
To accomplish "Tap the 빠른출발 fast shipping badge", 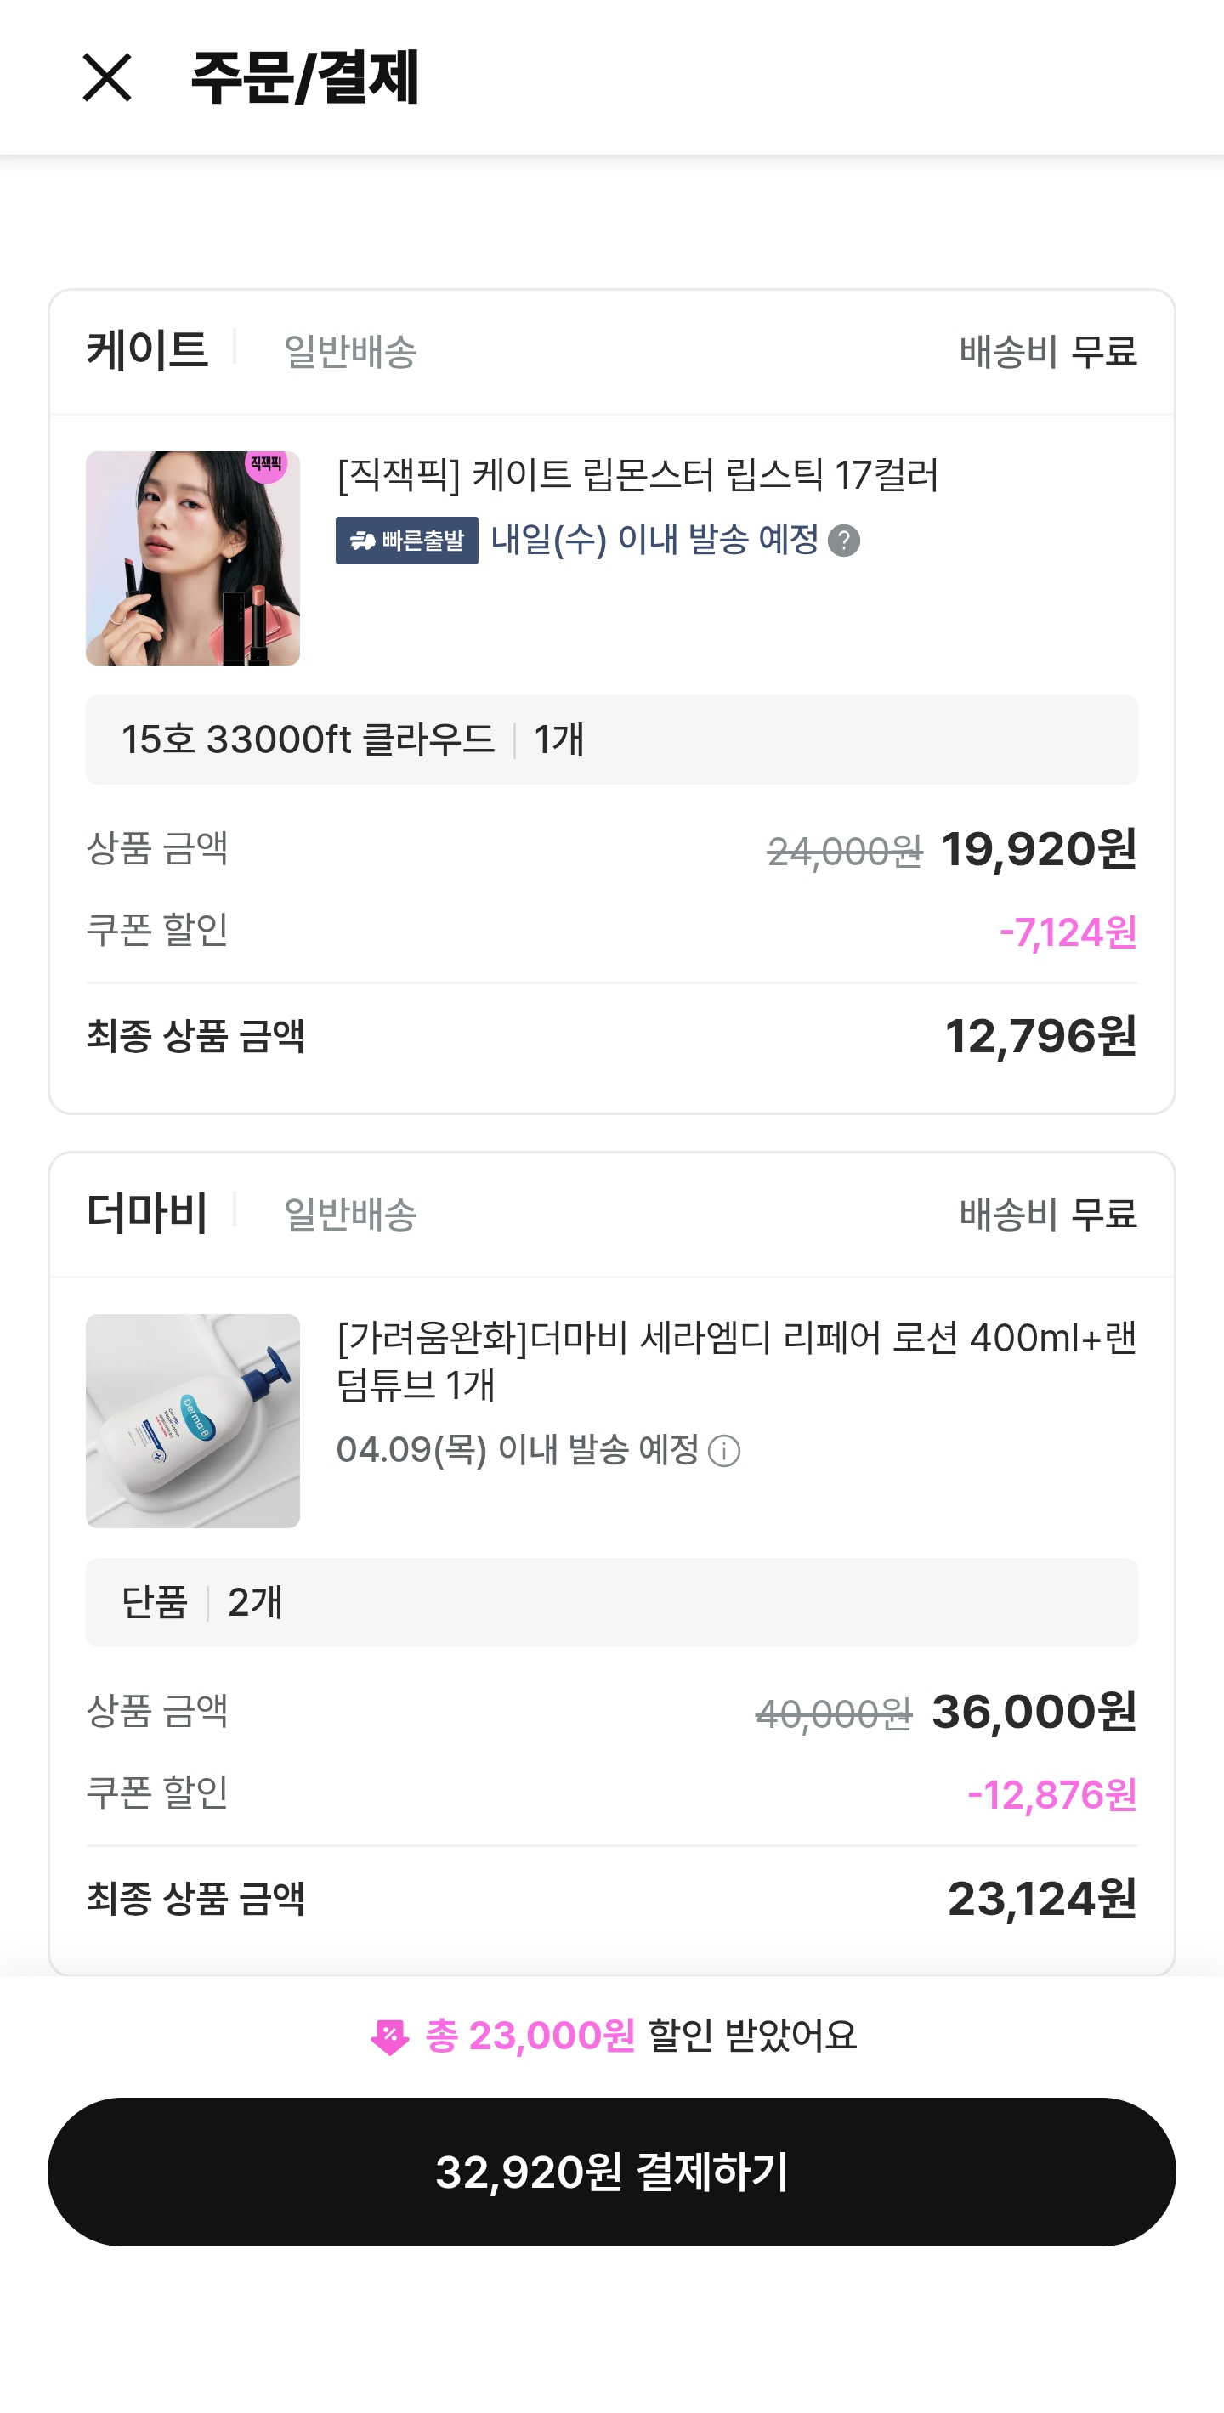I will coord(406,541).
